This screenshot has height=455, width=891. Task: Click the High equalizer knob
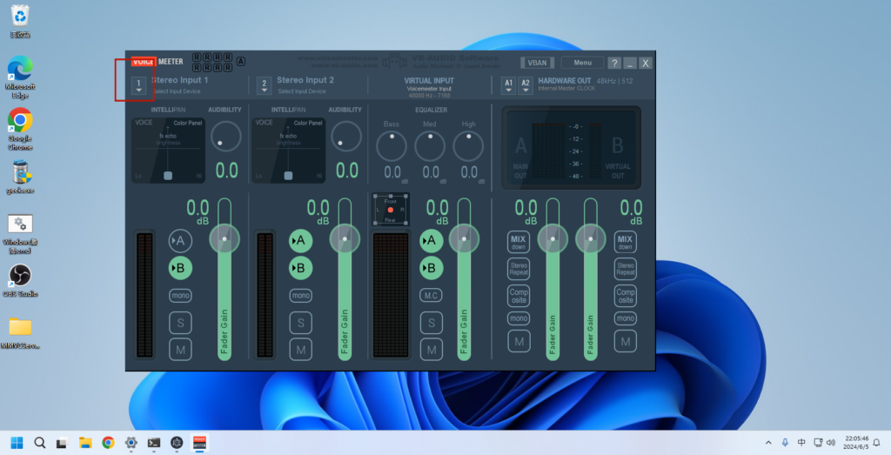pos(468,146)
